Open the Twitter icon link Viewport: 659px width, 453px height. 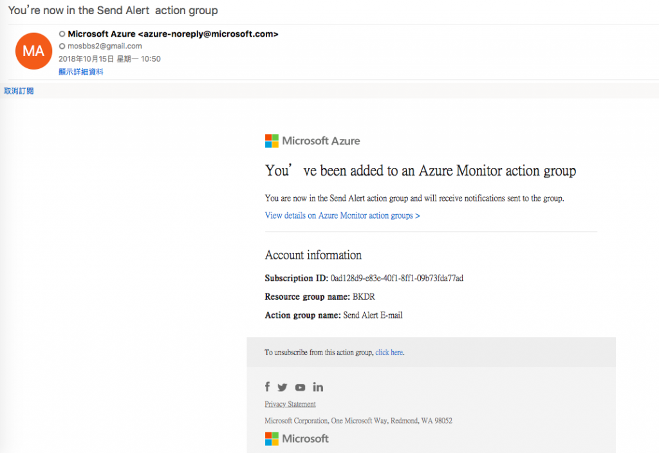pyautogui.click(x=283, y=387)
